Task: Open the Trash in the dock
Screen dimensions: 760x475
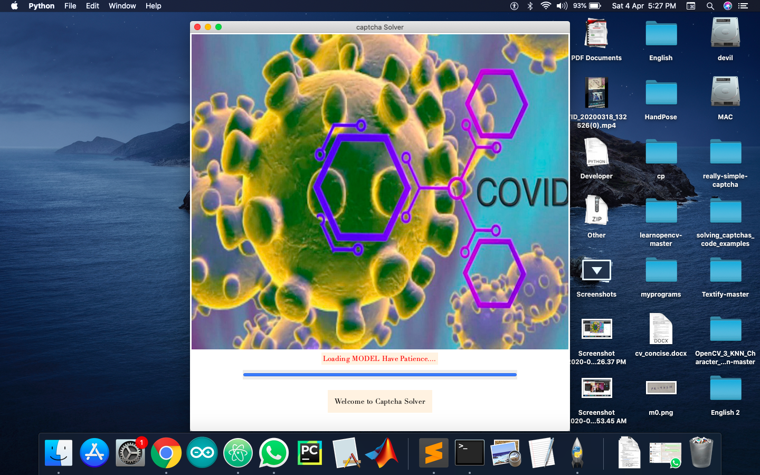Action: tap(701, 453)
